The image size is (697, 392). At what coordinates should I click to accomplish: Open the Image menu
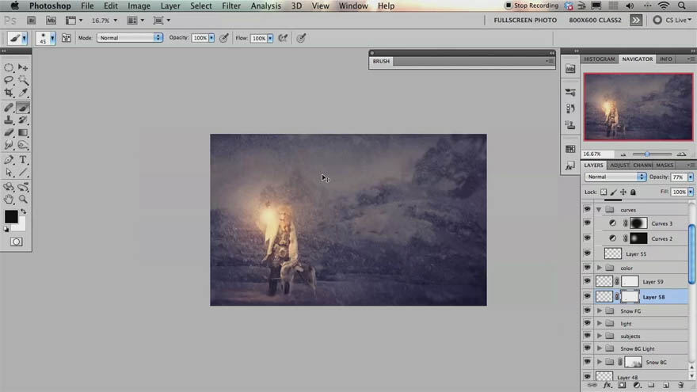pos(139,6)
